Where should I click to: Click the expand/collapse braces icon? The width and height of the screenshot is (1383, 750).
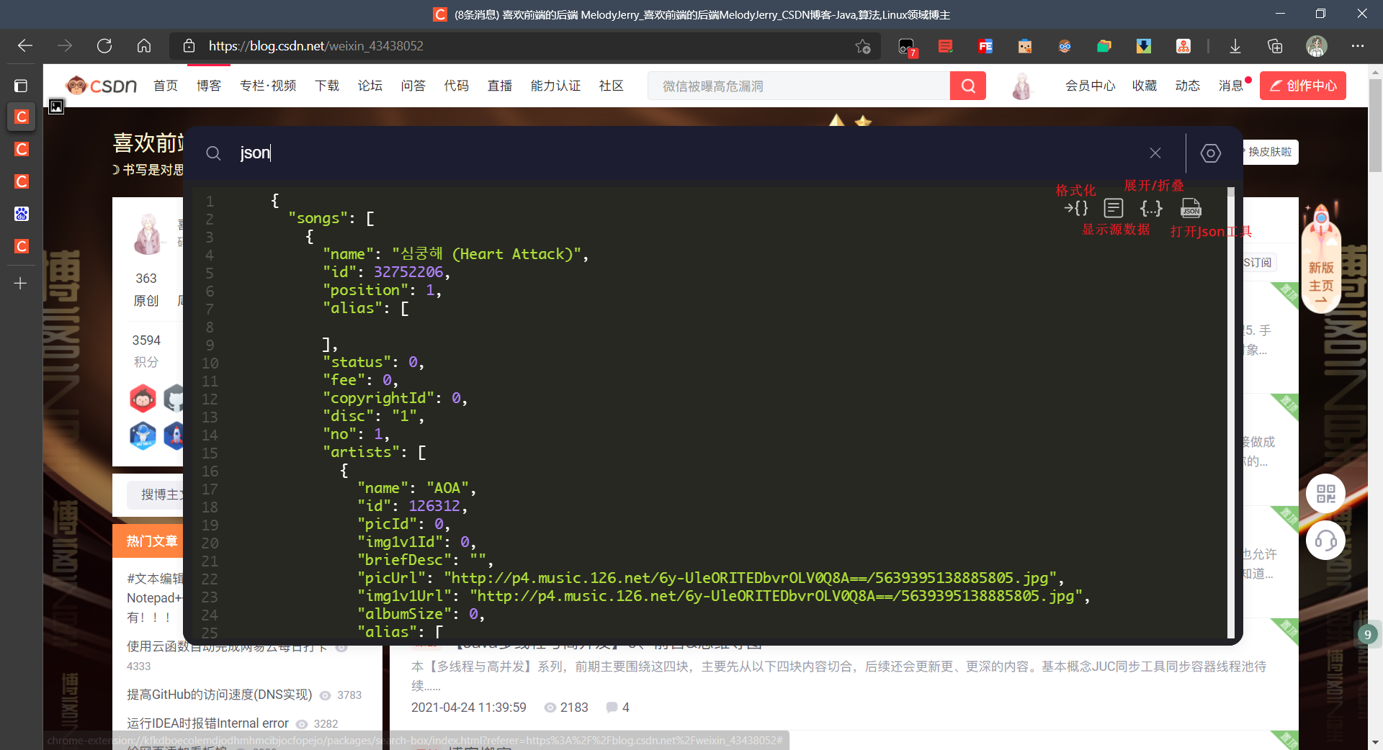point(1151,208)
